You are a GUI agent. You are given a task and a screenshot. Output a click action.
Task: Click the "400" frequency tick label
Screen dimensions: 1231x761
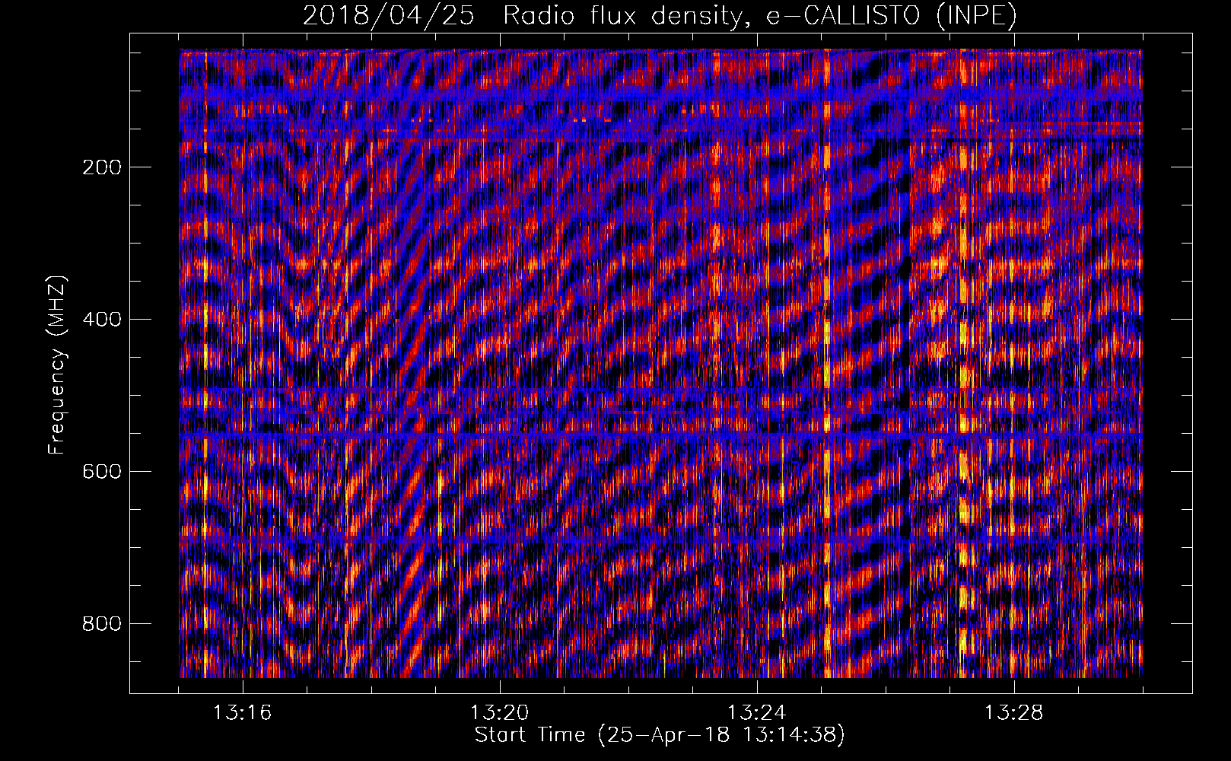[102, 320]
